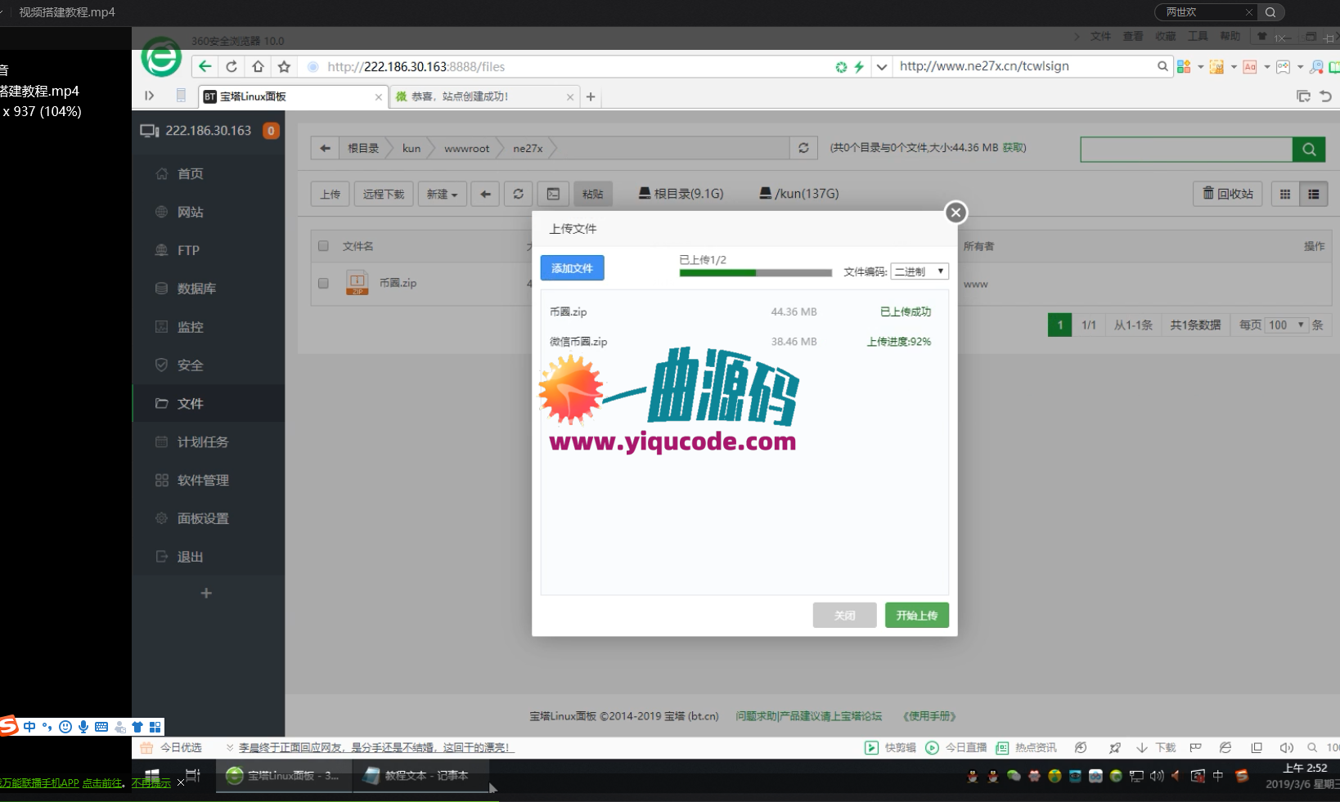The image size is (1340, 802).
Task: Switch to grid view icon
Action: point(1285,194)
